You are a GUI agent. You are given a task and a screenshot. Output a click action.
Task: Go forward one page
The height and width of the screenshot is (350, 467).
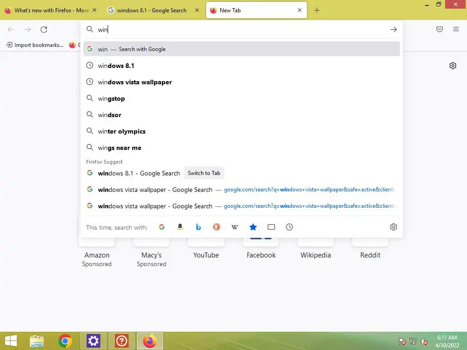27,30
